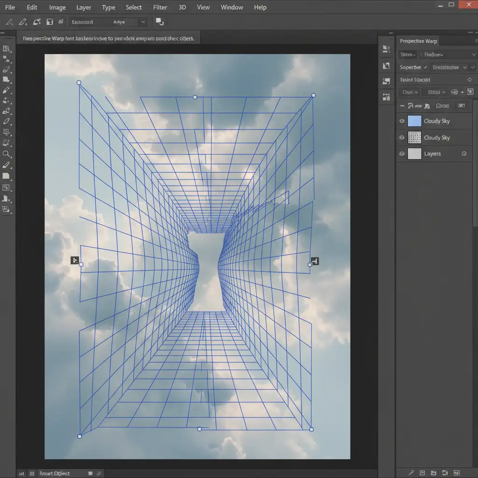This screenshot has height=478, width=478.
Task: Click the blue thumbnail of the Cloudy Sky layer
Action: coord(415,121)
